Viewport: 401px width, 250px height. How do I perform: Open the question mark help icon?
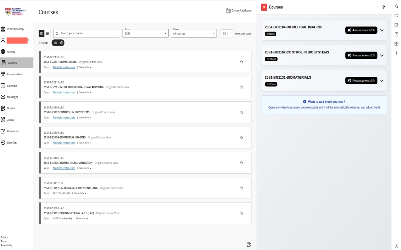click(384, 7)
